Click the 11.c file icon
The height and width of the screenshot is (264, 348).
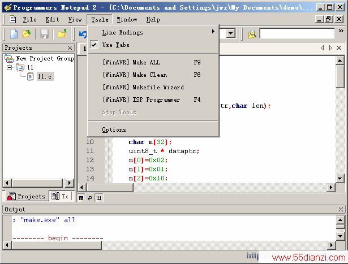coord(30,76)
